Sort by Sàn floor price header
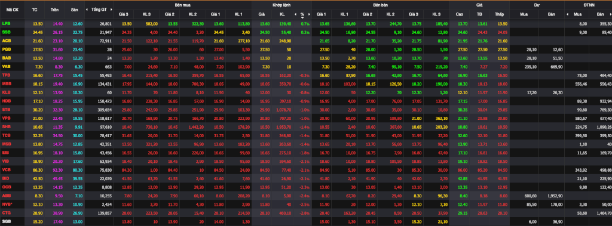This screenshot has height=226, width=612. [x=74, y=10]
